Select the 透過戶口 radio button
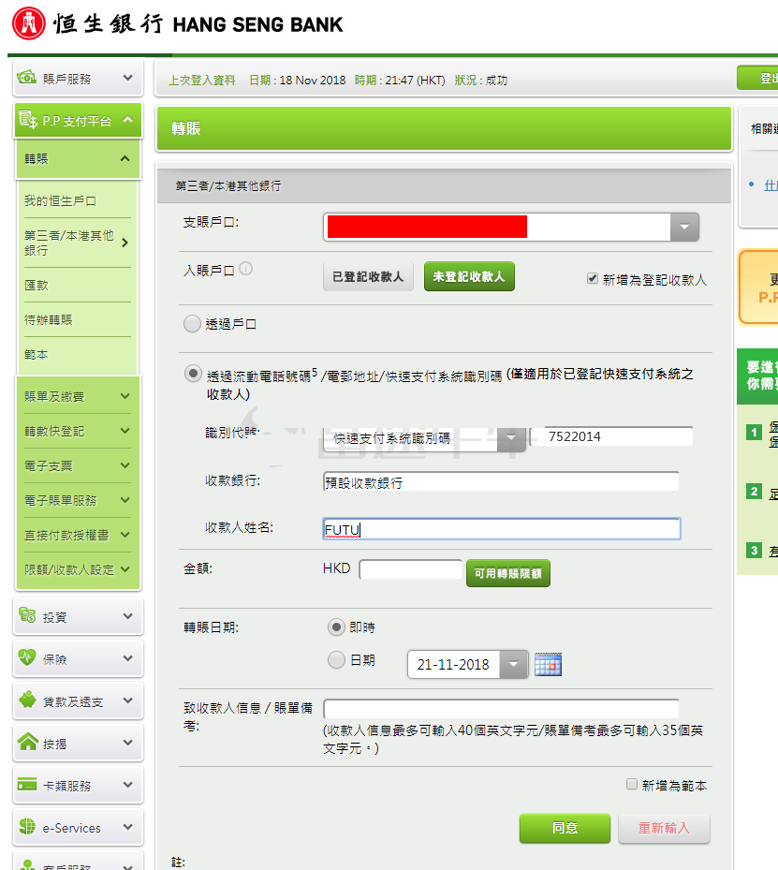The image size is (778, 870). click(192, 323)
